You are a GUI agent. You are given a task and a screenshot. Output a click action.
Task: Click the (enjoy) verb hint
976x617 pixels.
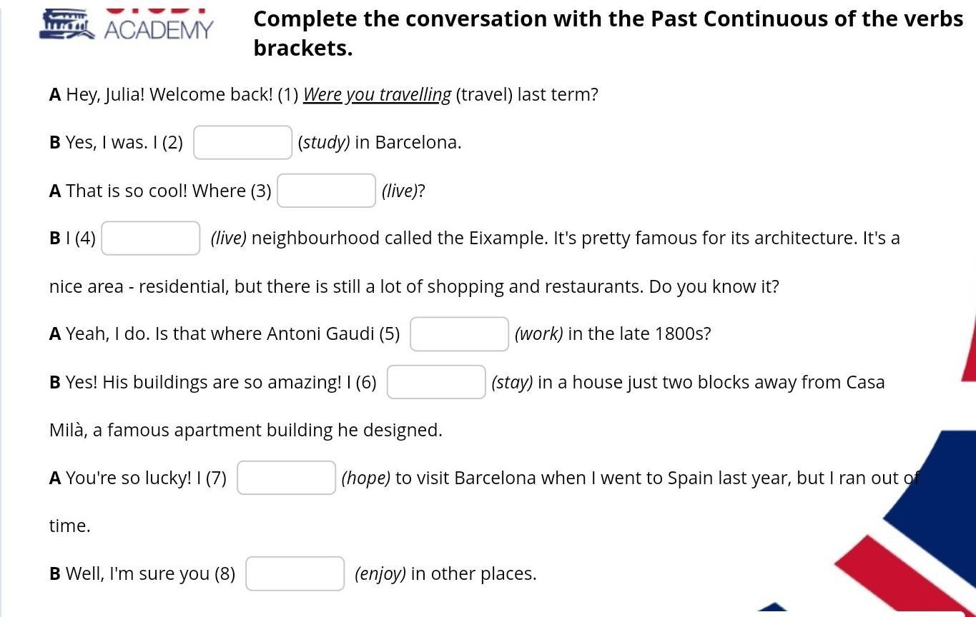click(380, 574)
